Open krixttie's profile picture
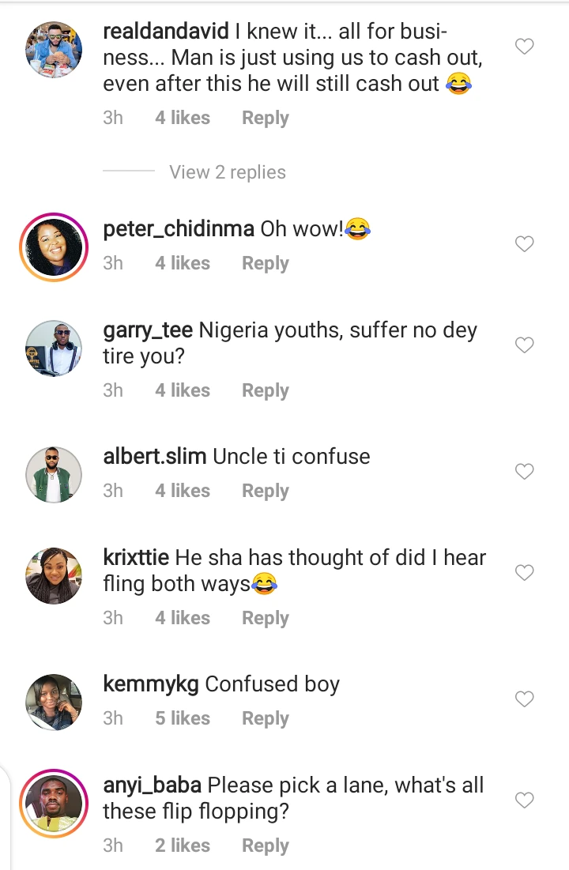Image resolution: width=569 pixels, height=870 pixels. point(54,575)
